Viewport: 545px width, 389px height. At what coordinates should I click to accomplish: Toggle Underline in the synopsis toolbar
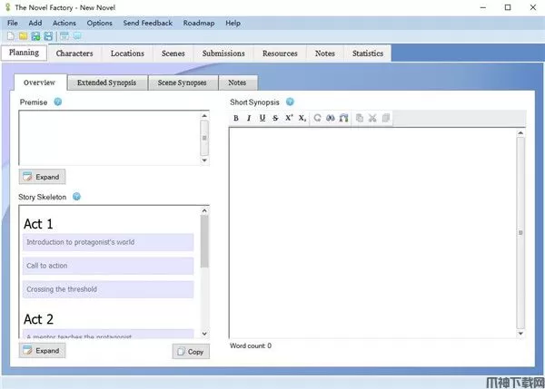click(x=263, y=119)
